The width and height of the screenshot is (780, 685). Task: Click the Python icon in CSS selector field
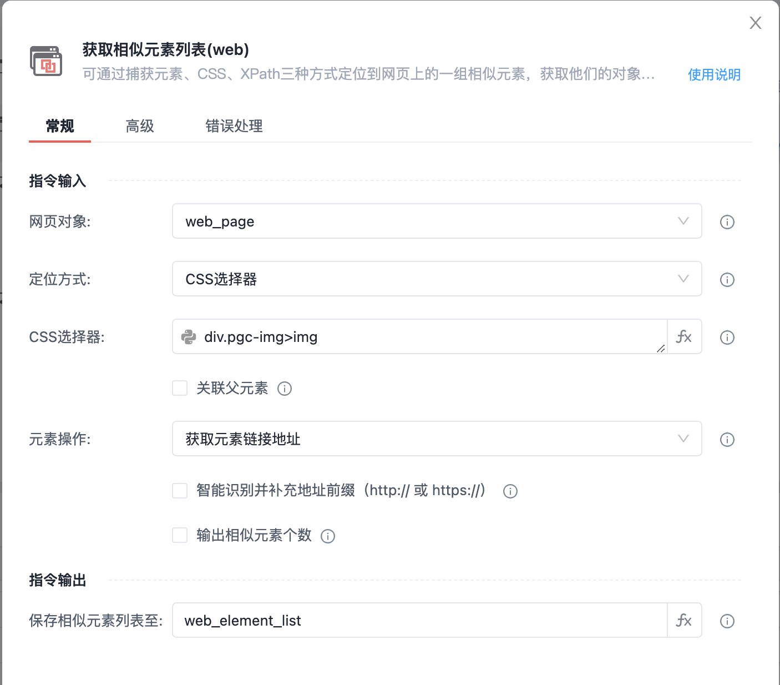pyautogui.click(x=189, y=337)
